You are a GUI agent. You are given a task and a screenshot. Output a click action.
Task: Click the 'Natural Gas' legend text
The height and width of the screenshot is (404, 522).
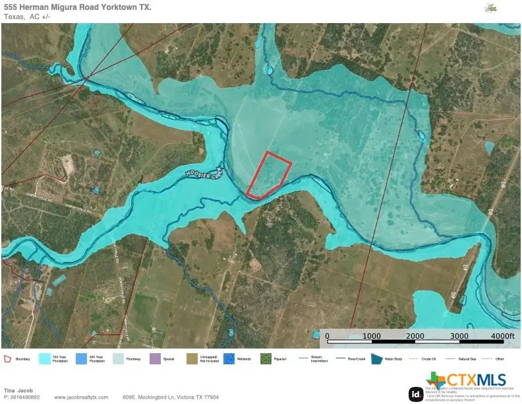pyautogui.click(x=468, y=359)
